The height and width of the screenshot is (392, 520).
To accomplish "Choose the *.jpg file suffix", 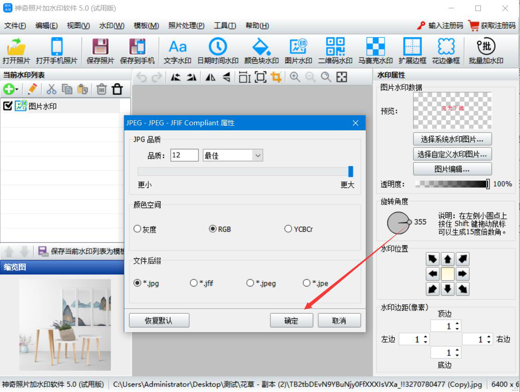I will [137, 283].
